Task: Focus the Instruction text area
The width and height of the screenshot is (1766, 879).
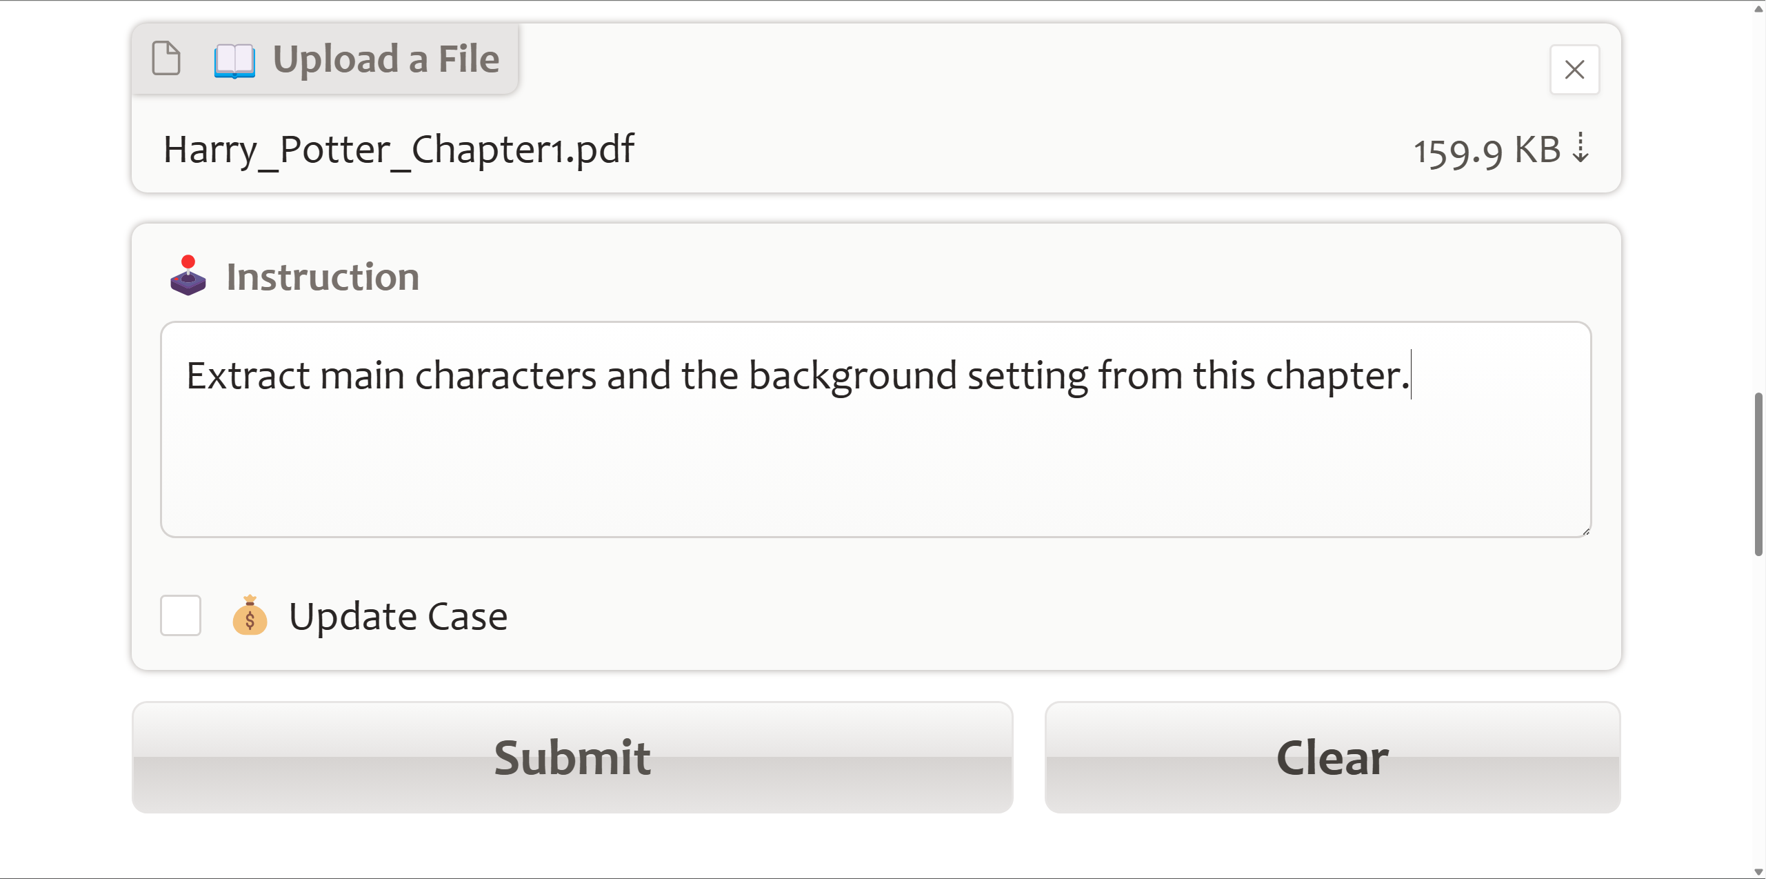Action: (876, 429)
